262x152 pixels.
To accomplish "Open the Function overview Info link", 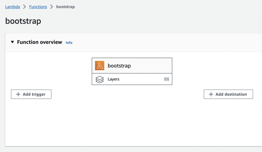I will point(69,43).
